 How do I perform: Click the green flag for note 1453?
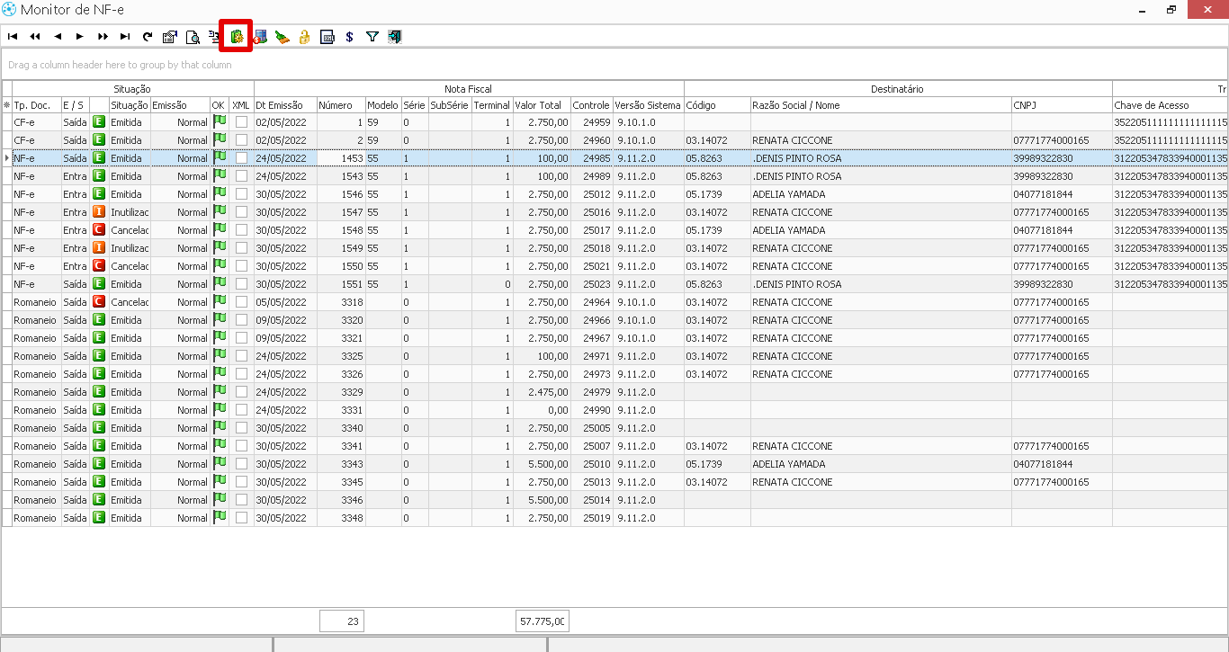click(x=220, y=157)
